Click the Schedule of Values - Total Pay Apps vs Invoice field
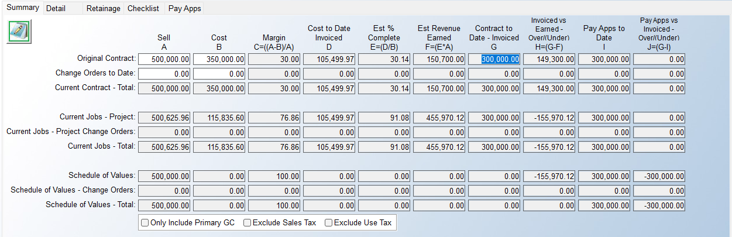 click(659, 205)
